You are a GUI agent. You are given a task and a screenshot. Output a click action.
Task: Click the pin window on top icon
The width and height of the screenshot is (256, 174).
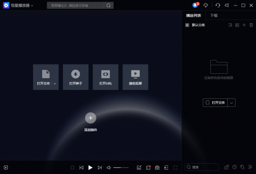(x=226, y=5)
